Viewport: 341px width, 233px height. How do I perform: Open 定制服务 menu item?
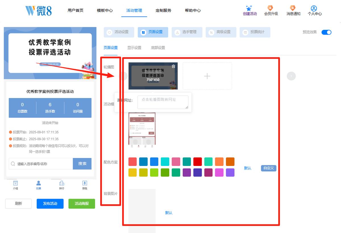[x=163, y=11]
